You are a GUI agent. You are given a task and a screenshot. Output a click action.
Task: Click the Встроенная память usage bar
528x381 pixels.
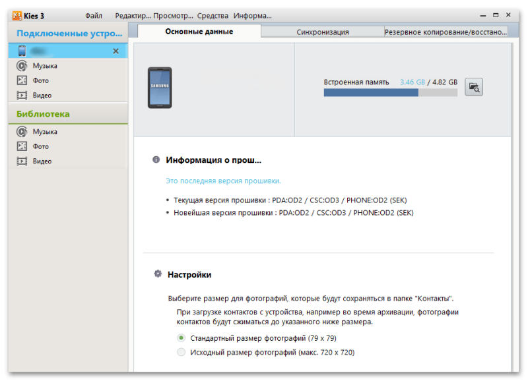coord(390,92)
